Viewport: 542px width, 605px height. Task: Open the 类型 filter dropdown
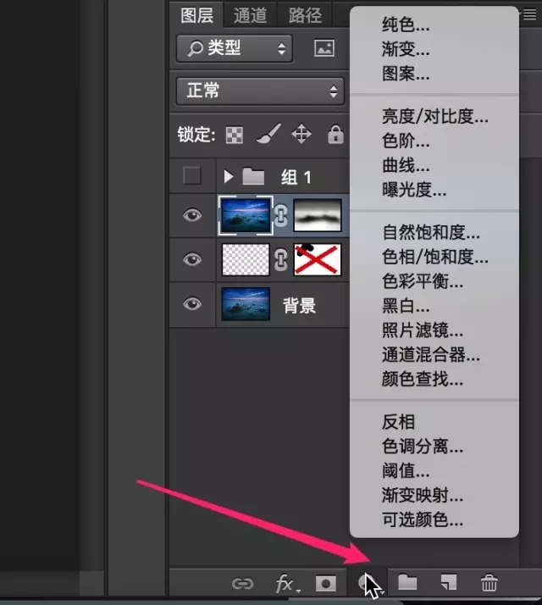pyautogui.click(x=234, y=48)
